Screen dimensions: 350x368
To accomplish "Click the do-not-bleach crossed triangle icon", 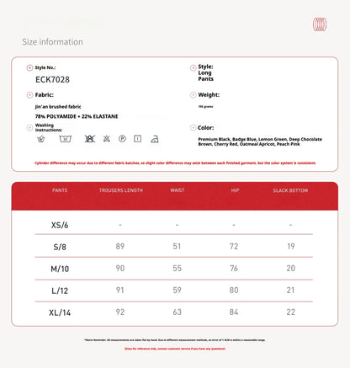I will [107, 139].
